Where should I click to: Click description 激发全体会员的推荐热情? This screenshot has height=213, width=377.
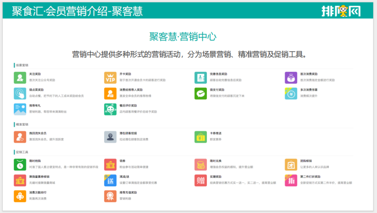coord(135,96)
